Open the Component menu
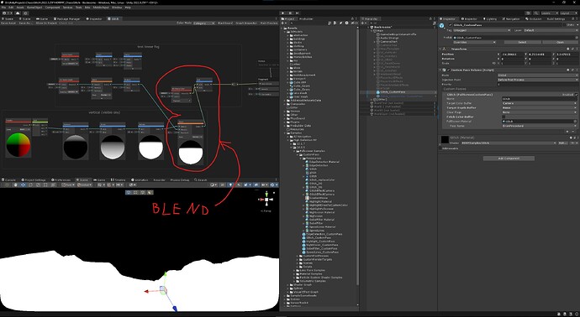 [x=52, y=8]
